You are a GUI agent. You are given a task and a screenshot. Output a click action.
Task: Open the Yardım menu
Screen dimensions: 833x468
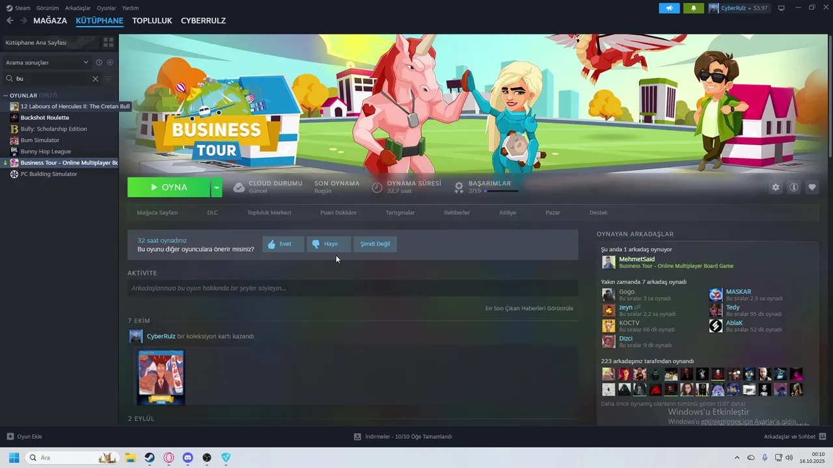(130, 8)
